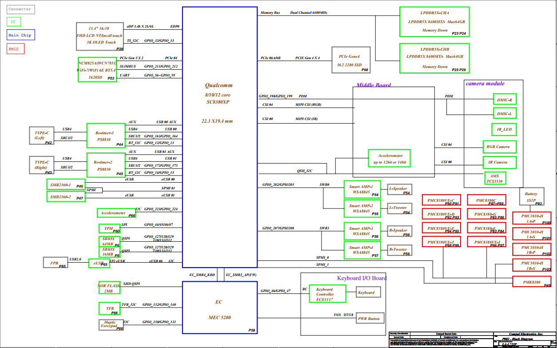Select the SMB2360-2 block
This screenshot has width=557, height=348.
(65, 196)
